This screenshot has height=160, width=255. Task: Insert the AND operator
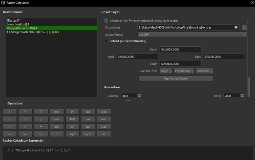point(72,119)
